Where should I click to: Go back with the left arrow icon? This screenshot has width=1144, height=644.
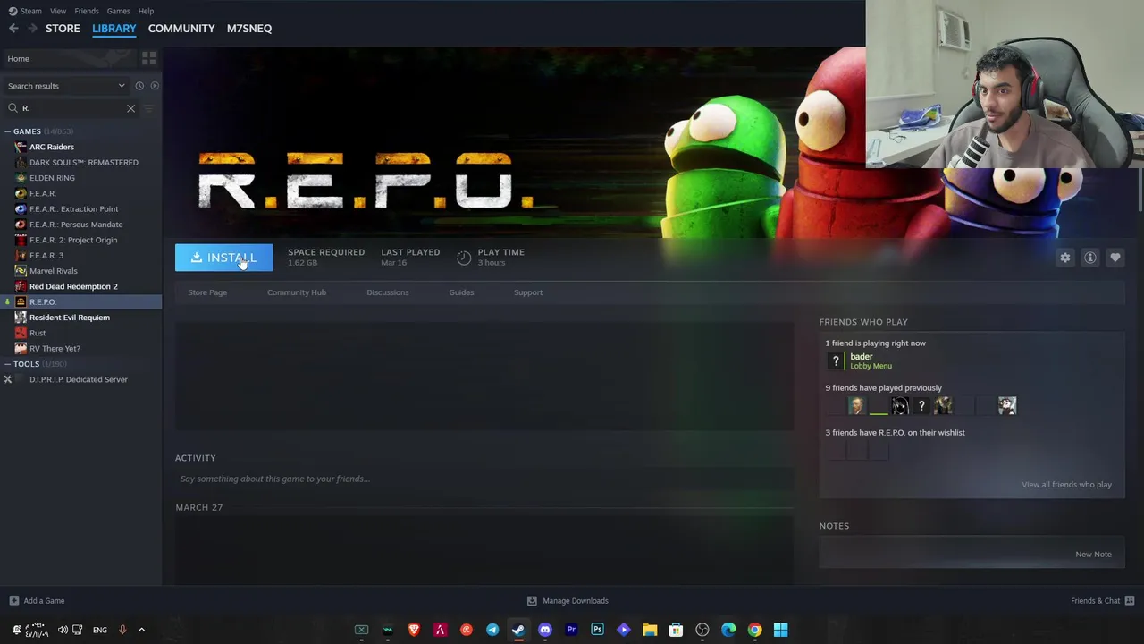13,29
